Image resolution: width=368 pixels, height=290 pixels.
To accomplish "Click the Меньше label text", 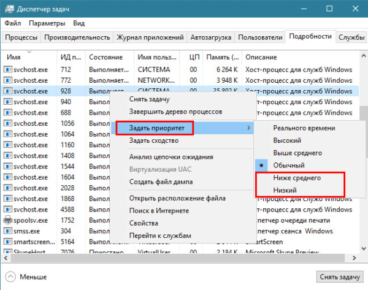I will pyautogui.click(x=33, y=277).
